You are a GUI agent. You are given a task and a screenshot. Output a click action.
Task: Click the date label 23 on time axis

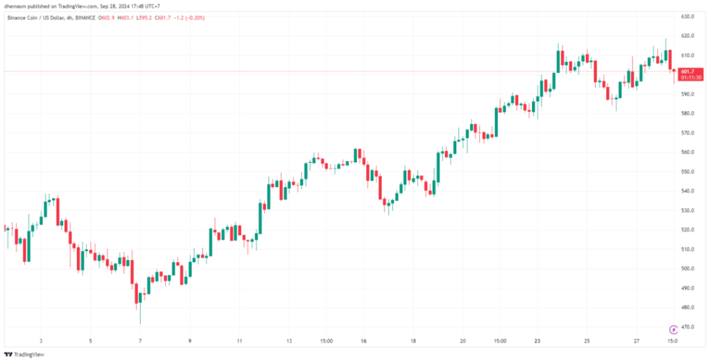click(537, 341)
